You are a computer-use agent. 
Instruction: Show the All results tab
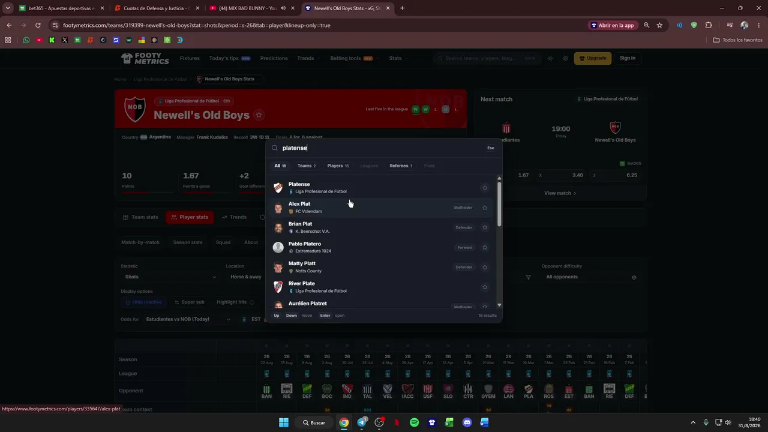coord(280,166)
